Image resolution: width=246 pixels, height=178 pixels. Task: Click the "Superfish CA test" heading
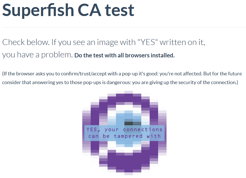pos(68,10)
